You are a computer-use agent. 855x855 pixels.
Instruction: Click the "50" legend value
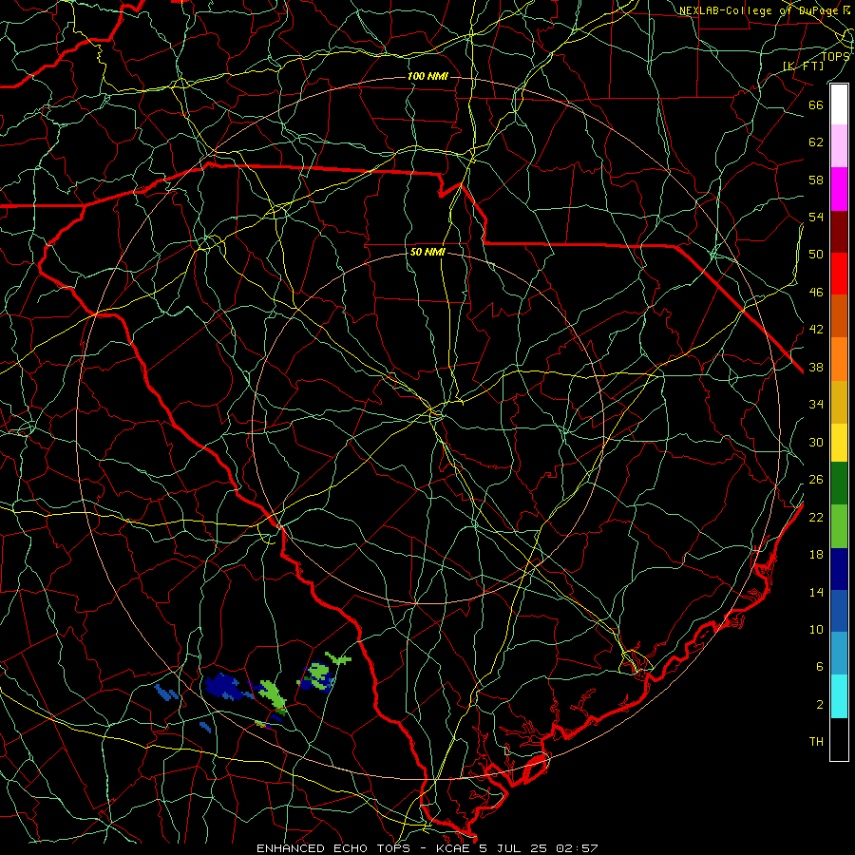point(816,255)
